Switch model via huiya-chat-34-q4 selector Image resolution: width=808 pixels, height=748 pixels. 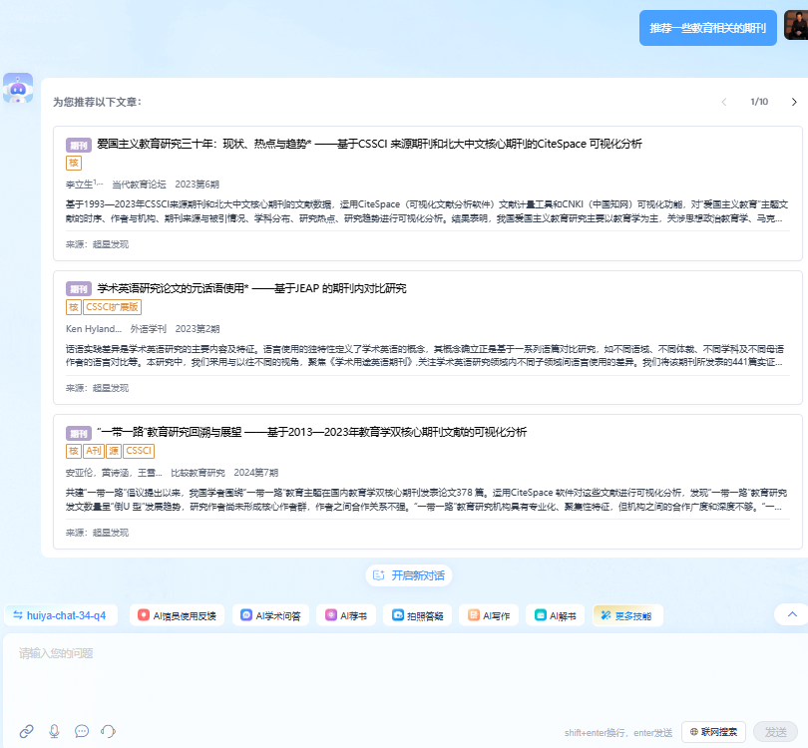tap(59, 615)
